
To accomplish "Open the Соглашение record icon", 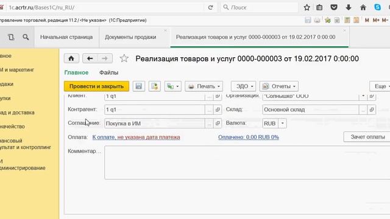I will click(218, 123).
